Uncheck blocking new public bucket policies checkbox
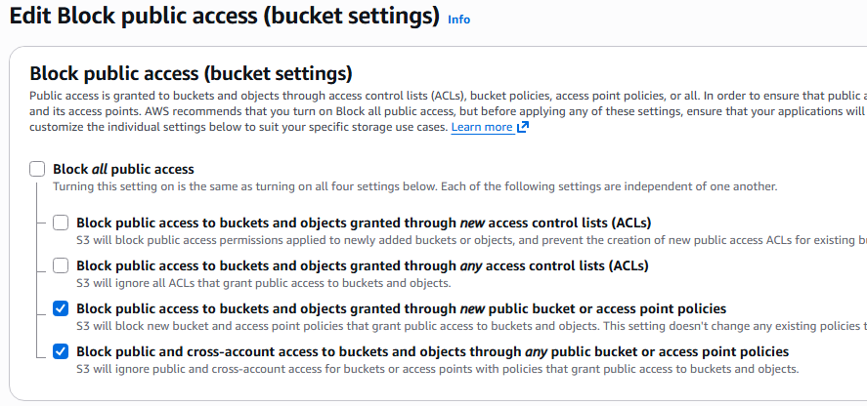The height and width of the screenshot is (406, 867). (61, 308)
